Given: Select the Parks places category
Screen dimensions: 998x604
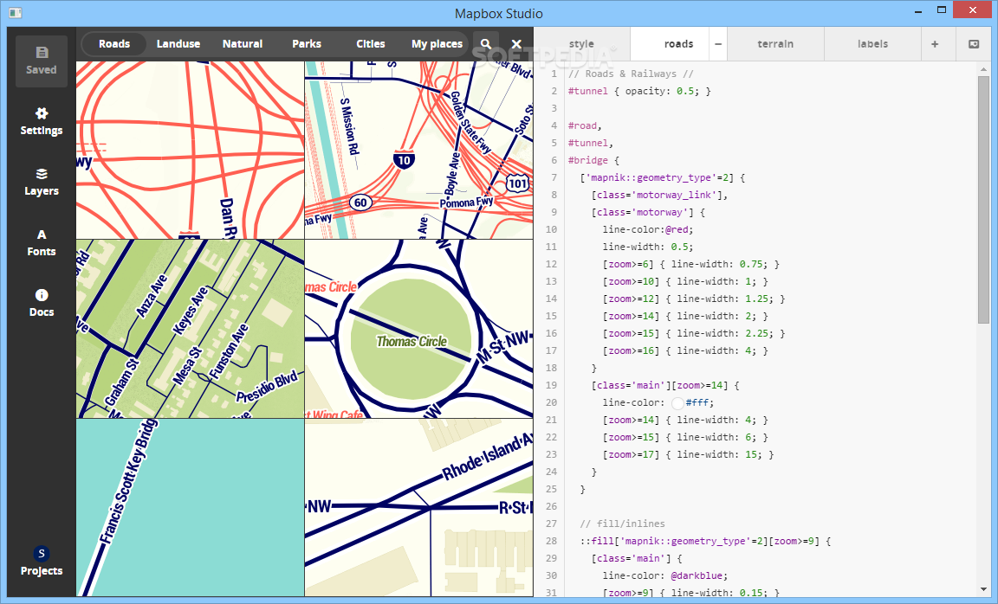Looking at the screenshot, I should 307,44.
